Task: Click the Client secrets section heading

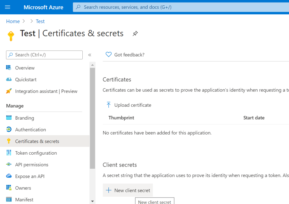Action: coord(120,165)
